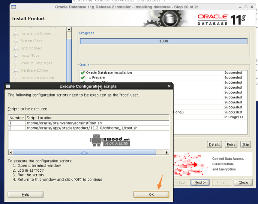
Task: Click the left arrow of script table scrollbar
Action: tap(10, 153)
